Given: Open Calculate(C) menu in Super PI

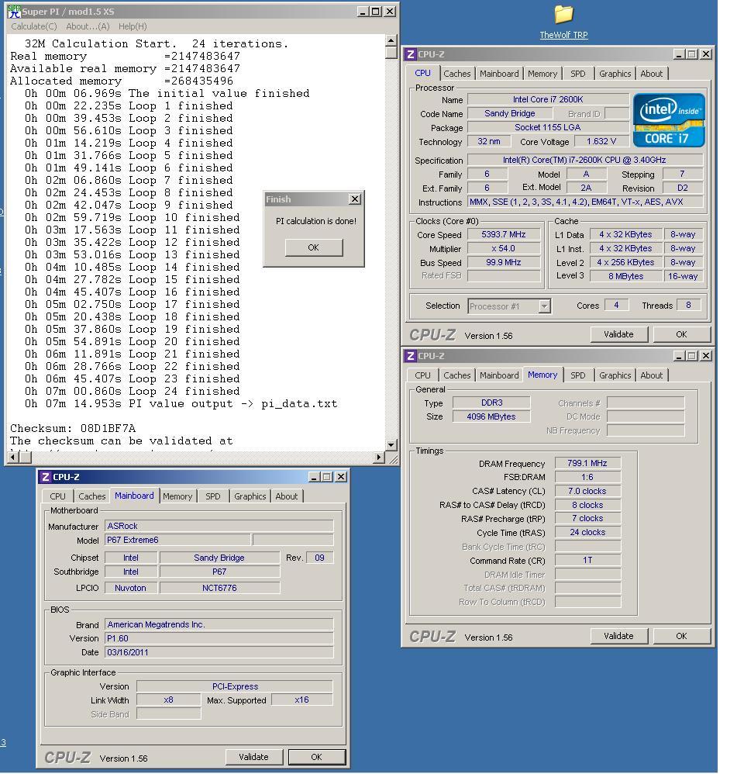Looking at the screenshot, I should click(33, 26).
